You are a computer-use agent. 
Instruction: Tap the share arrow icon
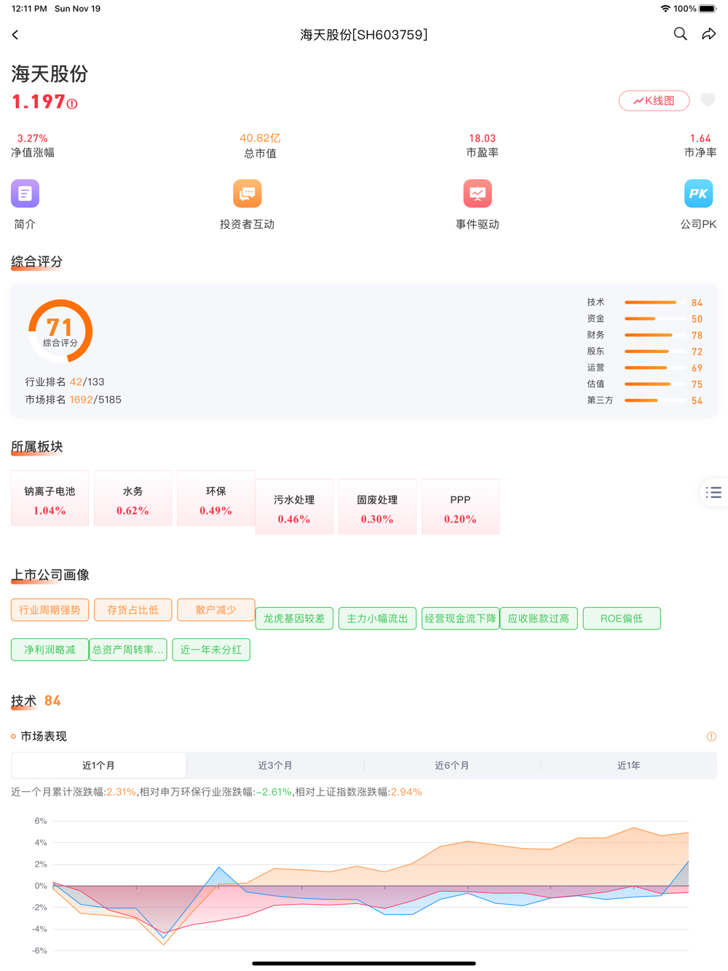tap(709, 34)
